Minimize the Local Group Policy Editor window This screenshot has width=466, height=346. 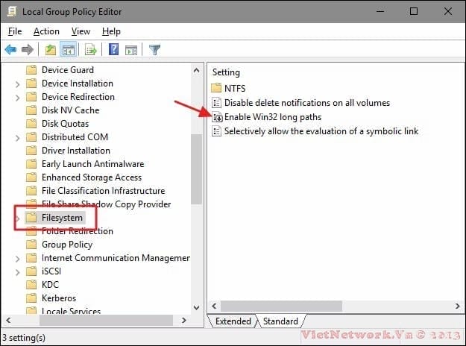coord(380,11)
